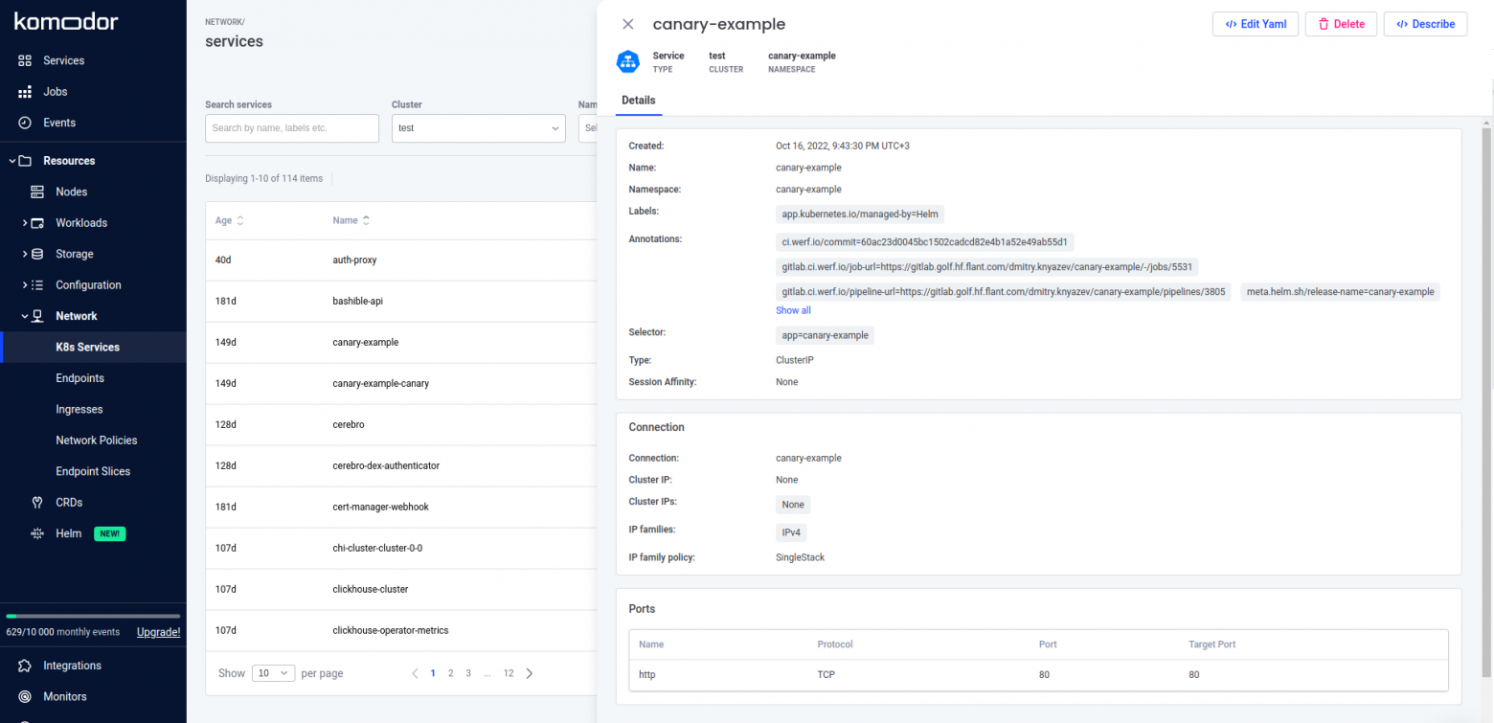Click Show all under Annotations

point(793,310)
